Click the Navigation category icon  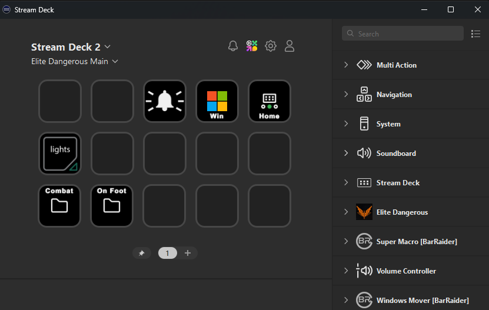coord(364,94)
